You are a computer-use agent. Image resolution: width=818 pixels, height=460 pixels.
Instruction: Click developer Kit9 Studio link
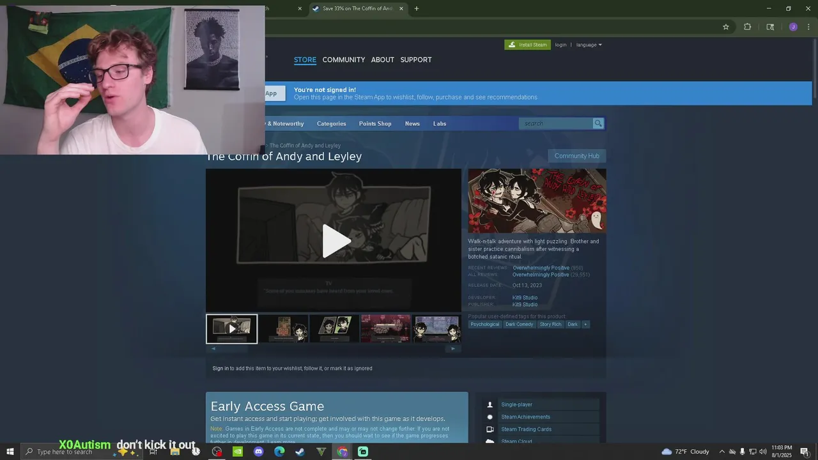pyautogui.click(x=525, y=298)
